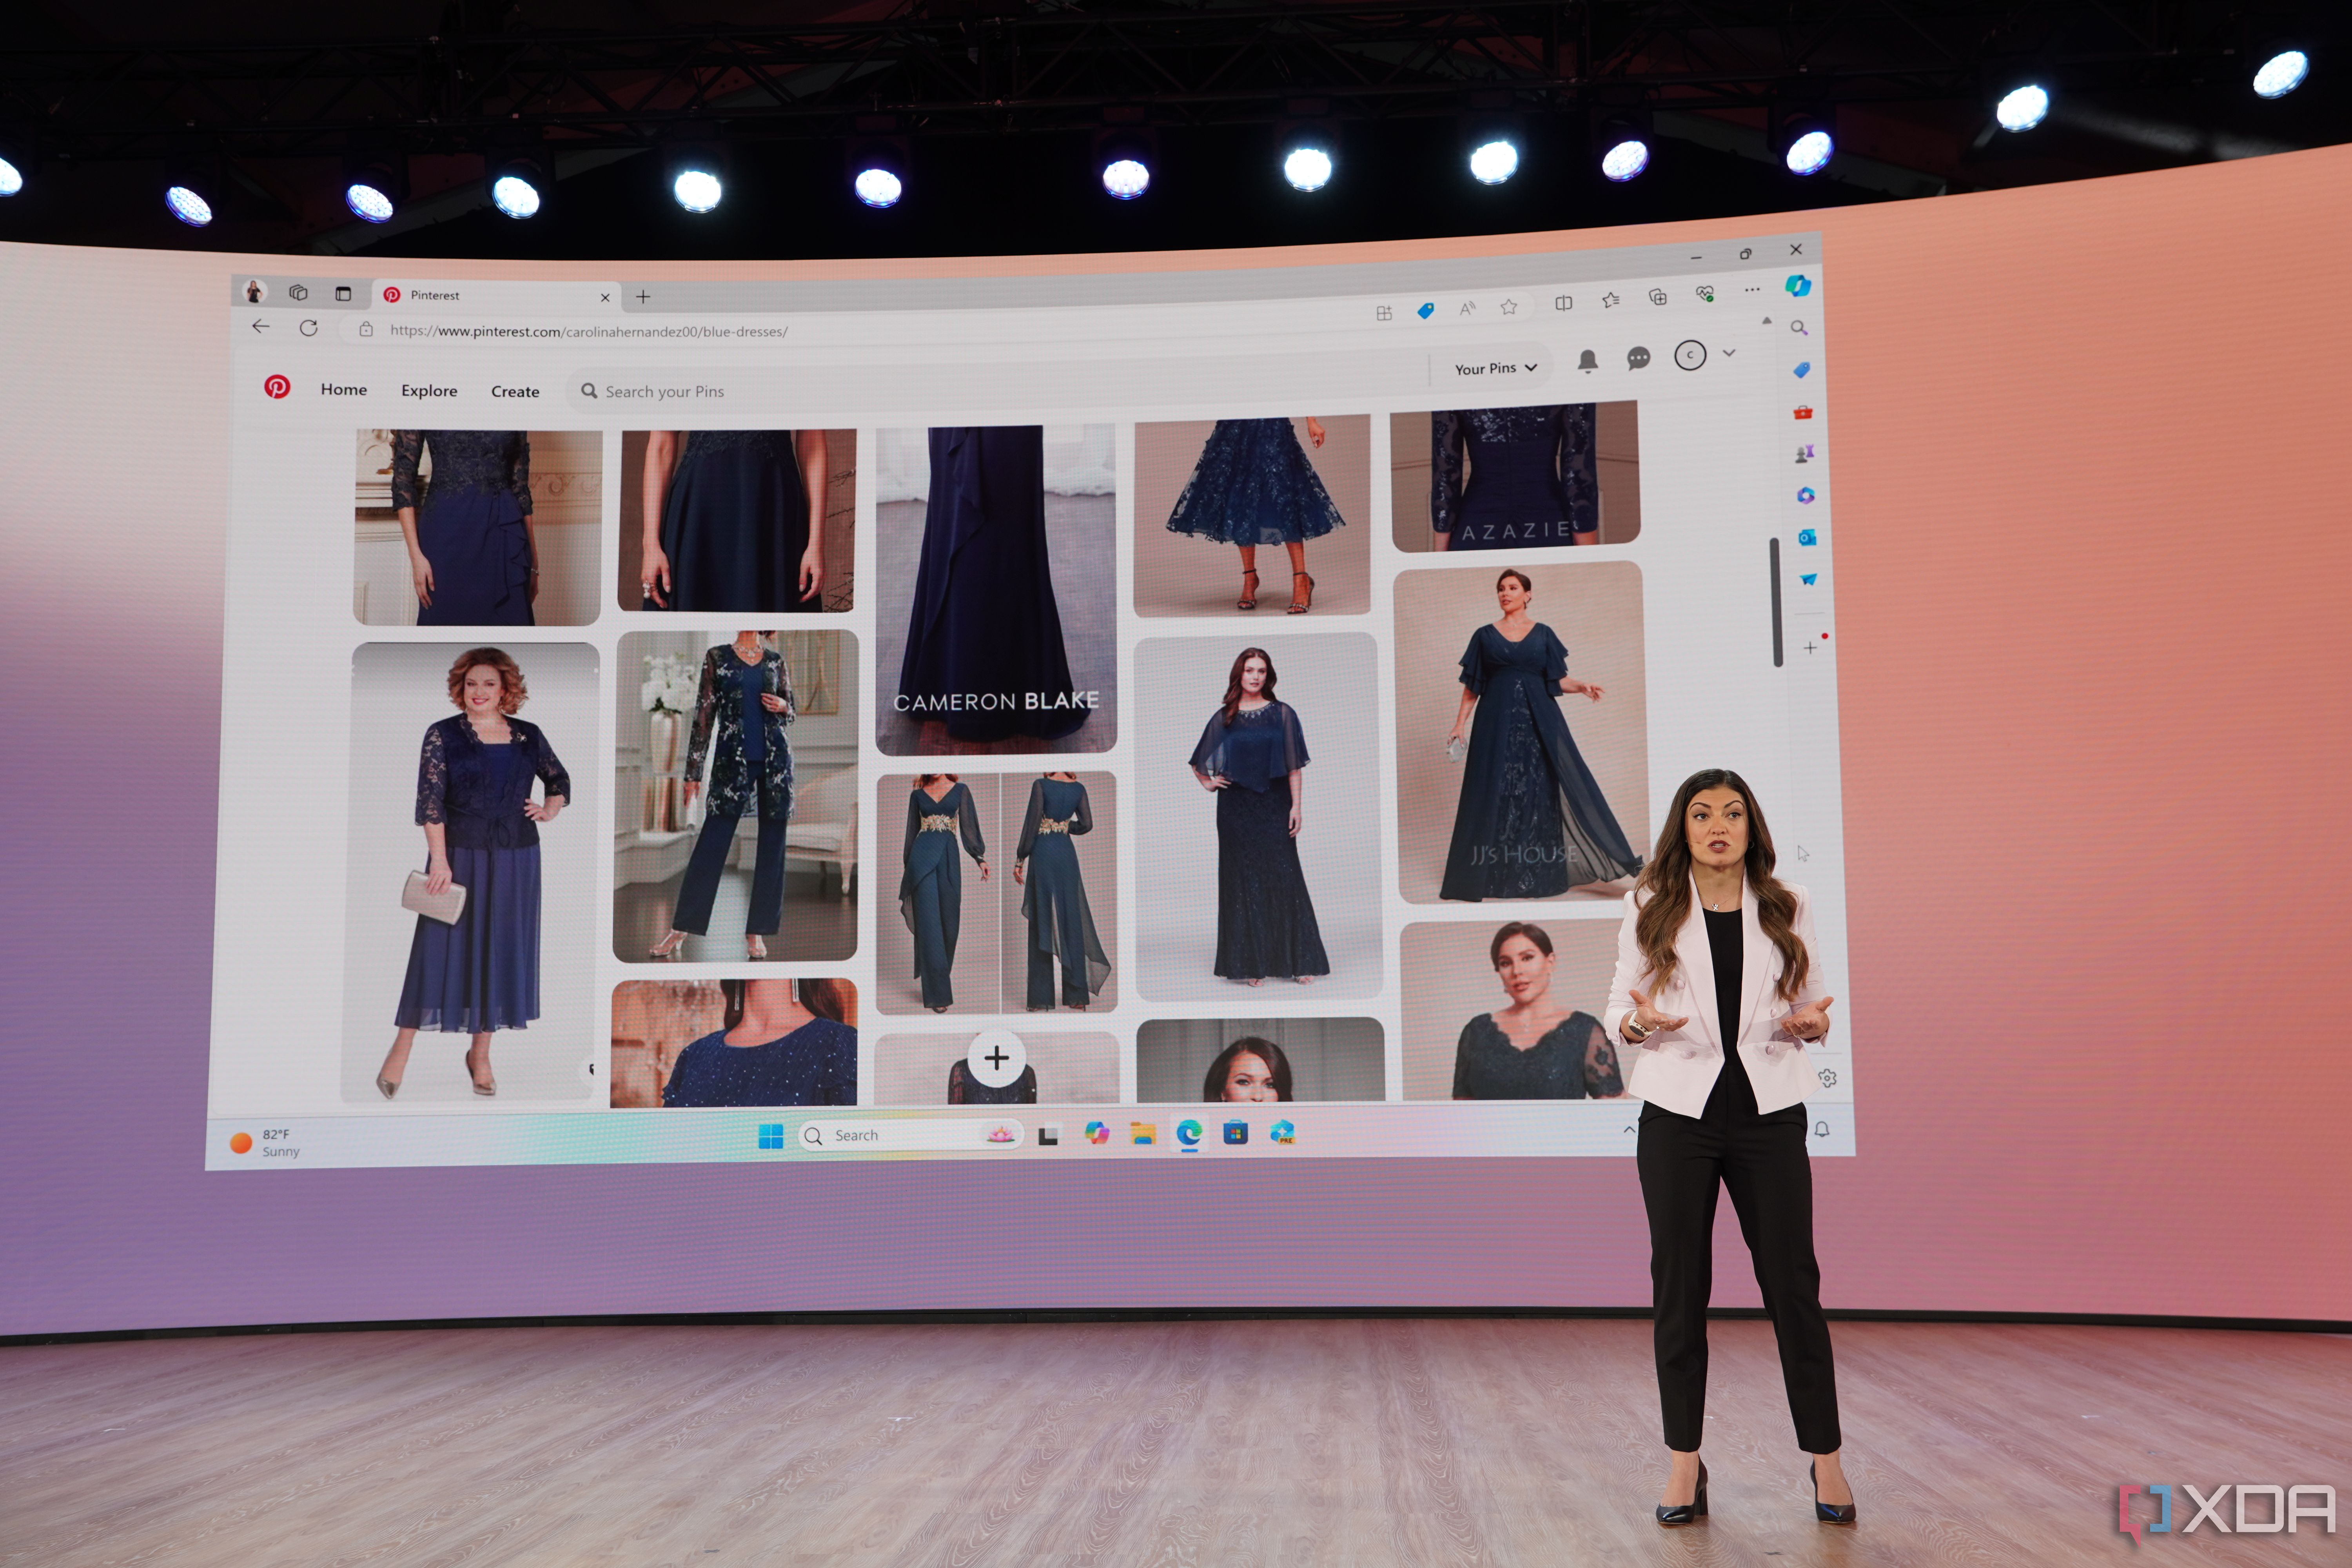Screen dimensions: 2352x1568
Task: Close the Pinterest tab
Action: [605, 297]
